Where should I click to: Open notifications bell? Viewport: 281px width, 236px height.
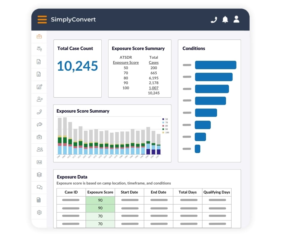tap(225, 19)
